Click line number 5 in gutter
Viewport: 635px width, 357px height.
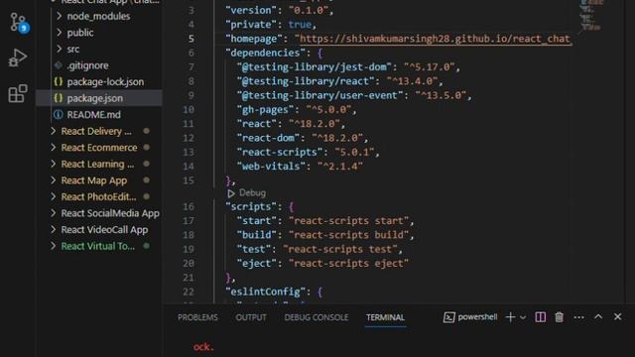(191, 39)
